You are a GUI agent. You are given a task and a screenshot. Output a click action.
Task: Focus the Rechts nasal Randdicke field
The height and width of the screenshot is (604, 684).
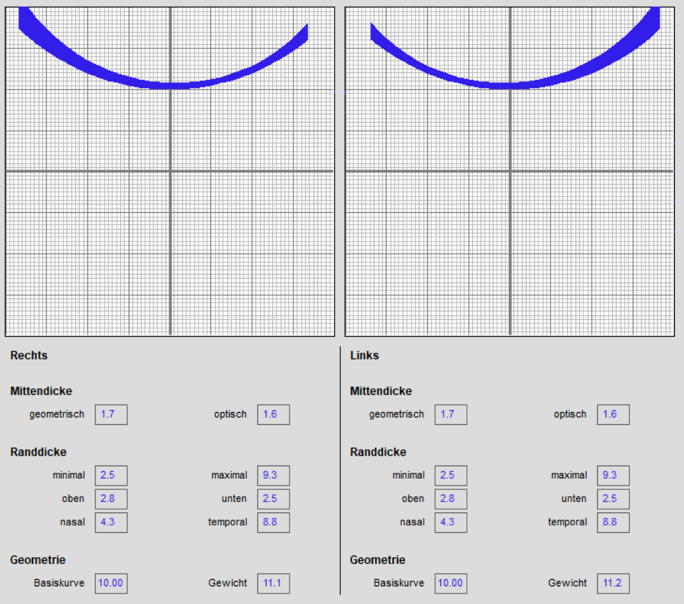pos(111,522)
